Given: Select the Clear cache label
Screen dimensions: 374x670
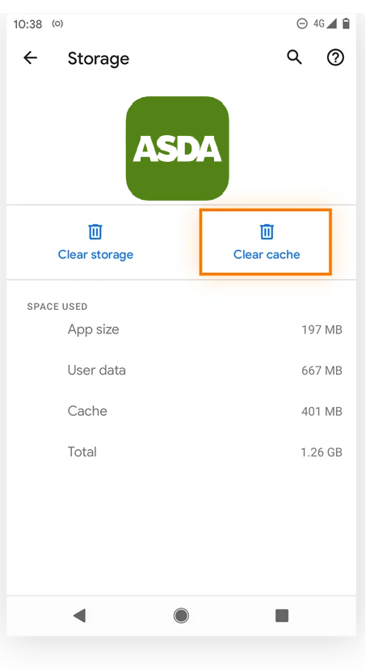Looking at the screenshot, I should 267,255.
